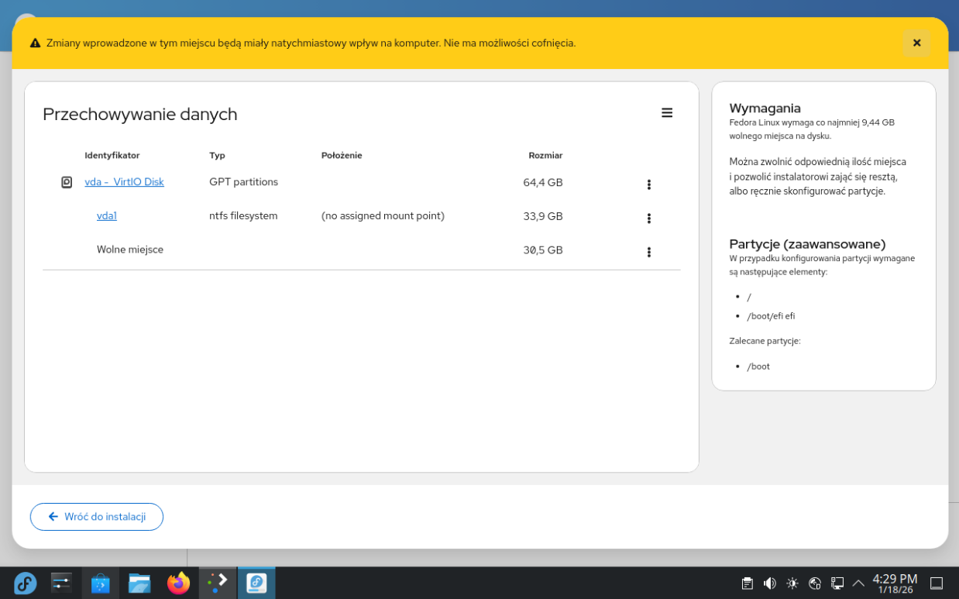Launch Firefox from the taskbar
The height and width of the screenshot is (599, 959).
179,583
